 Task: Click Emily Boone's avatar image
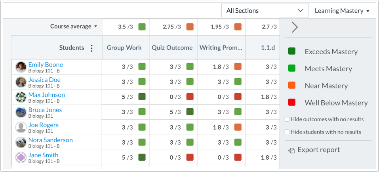21,67
